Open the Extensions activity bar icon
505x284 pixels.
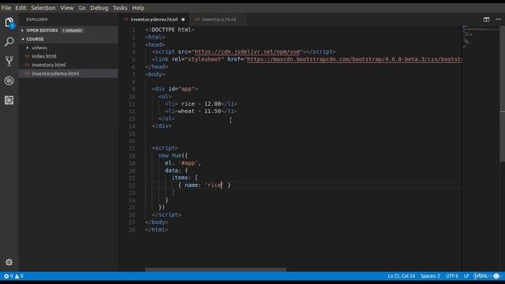pyautogui.click(x=9, y=100)
